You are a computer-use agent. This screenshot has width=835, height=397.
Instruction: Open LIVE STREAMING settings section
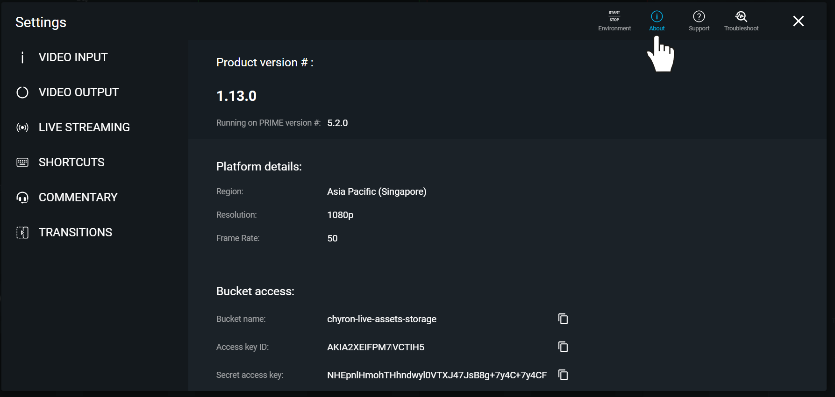(84, 128)
